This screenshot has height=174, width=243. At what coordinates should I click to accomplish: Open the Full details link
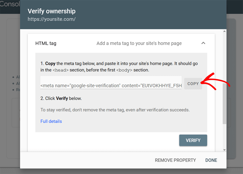(51, 121)
